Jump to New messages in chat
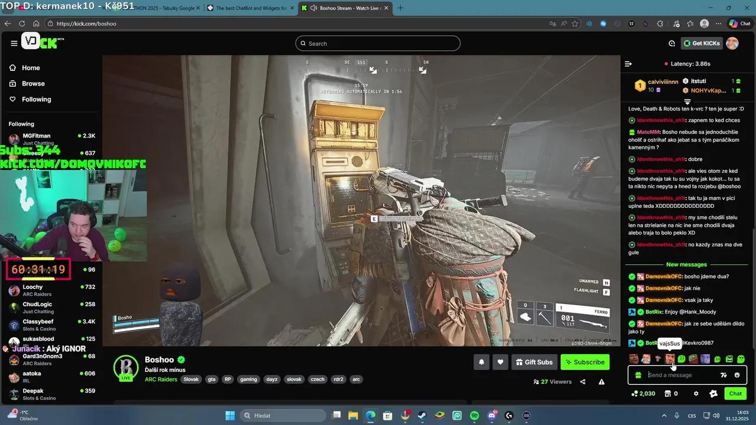 (x=686, y=264)
